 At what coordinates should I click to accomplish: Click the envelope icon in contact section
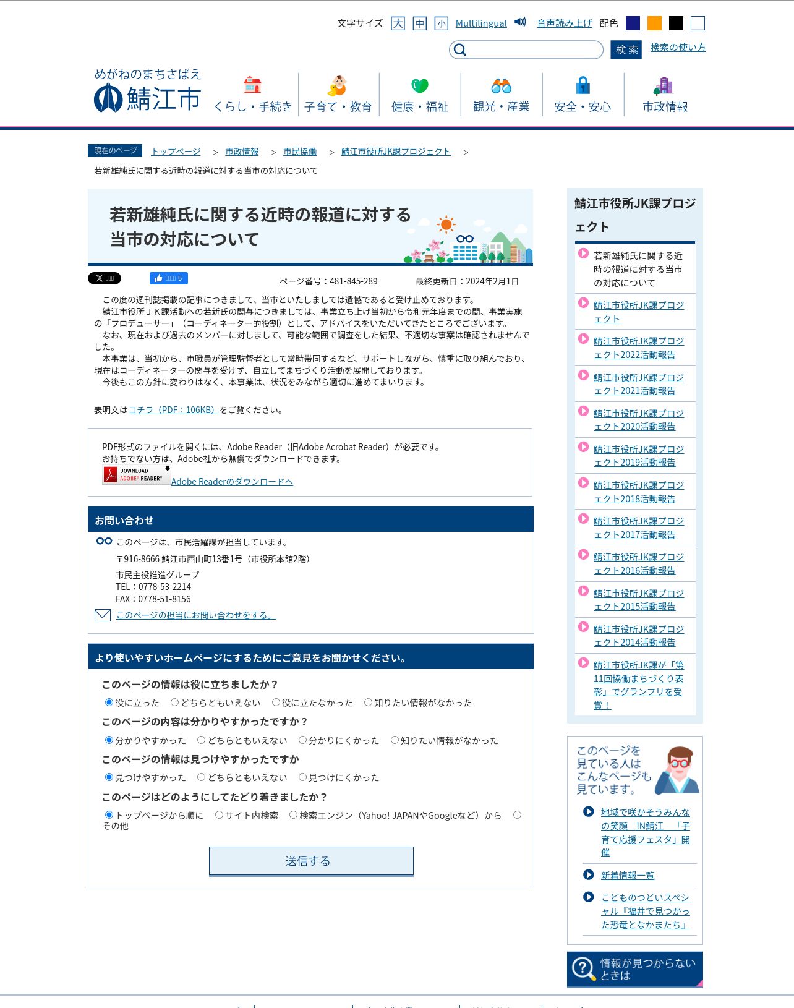click(x=103, y=615)
